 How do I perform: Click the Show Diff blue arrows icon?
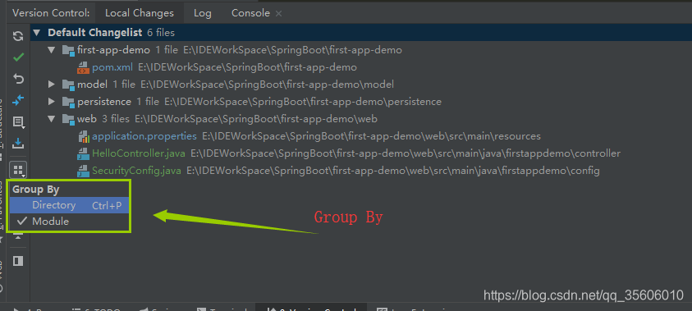point(18,100)
